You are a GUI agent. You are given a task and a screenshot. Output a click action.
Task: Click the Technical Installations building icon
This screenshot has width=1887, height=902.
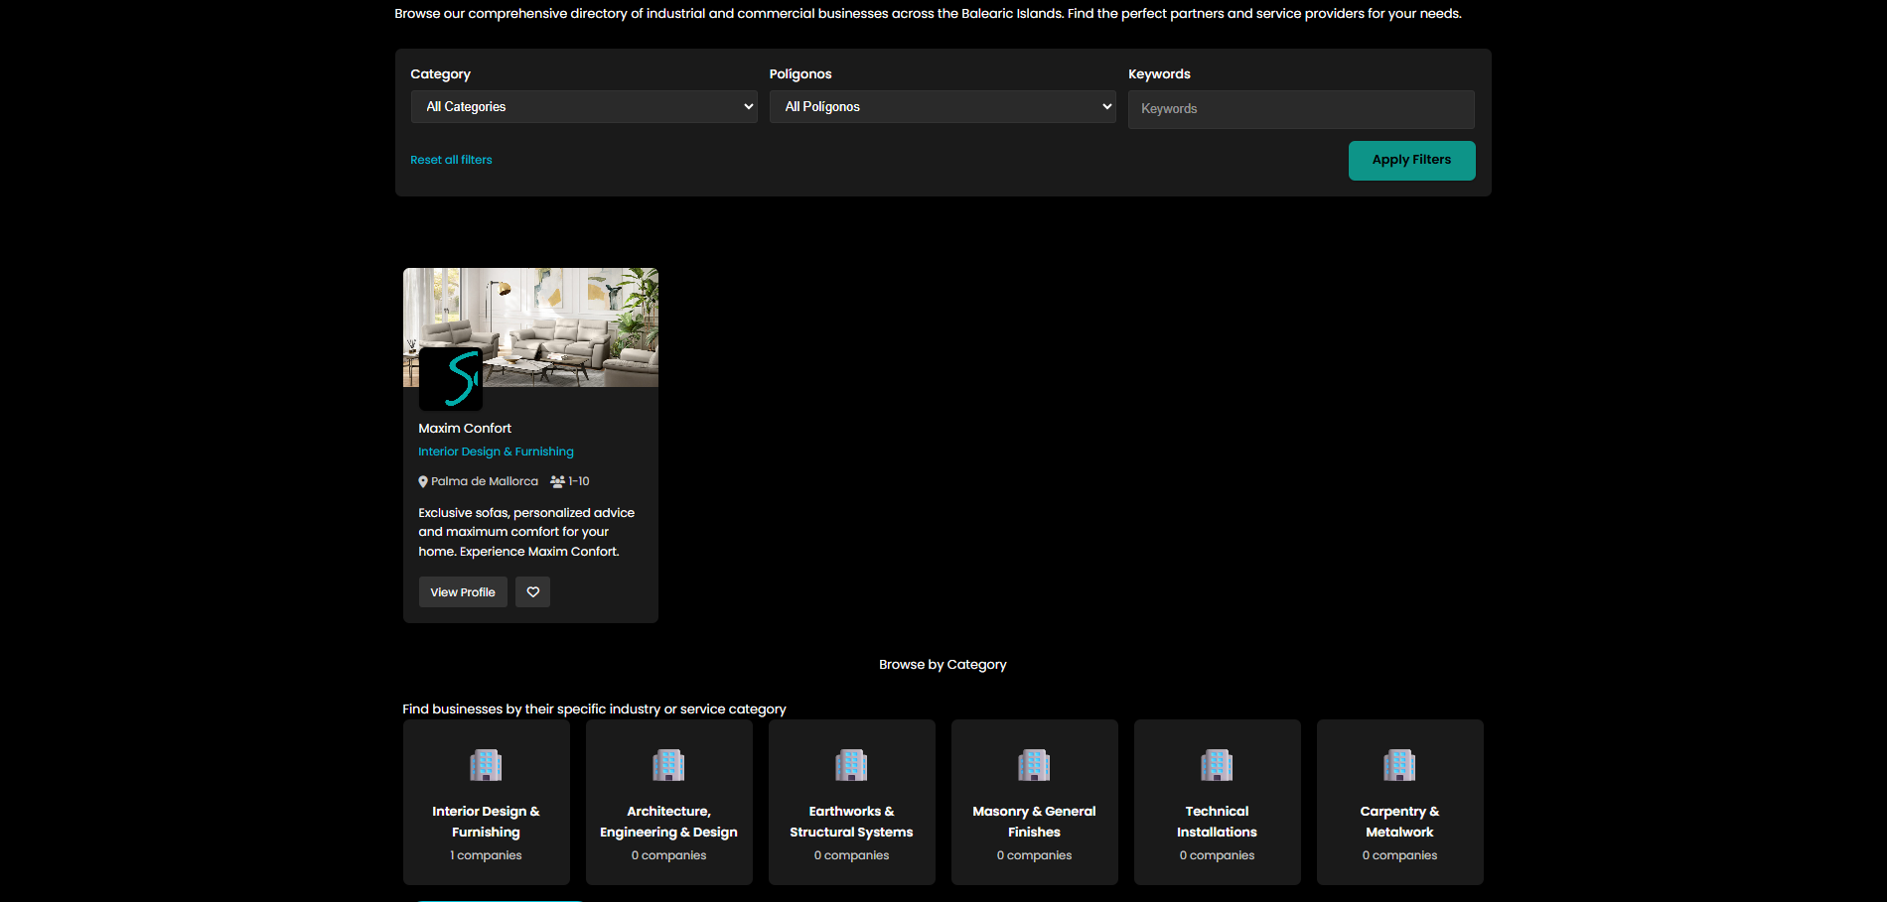coord(1217,765)
